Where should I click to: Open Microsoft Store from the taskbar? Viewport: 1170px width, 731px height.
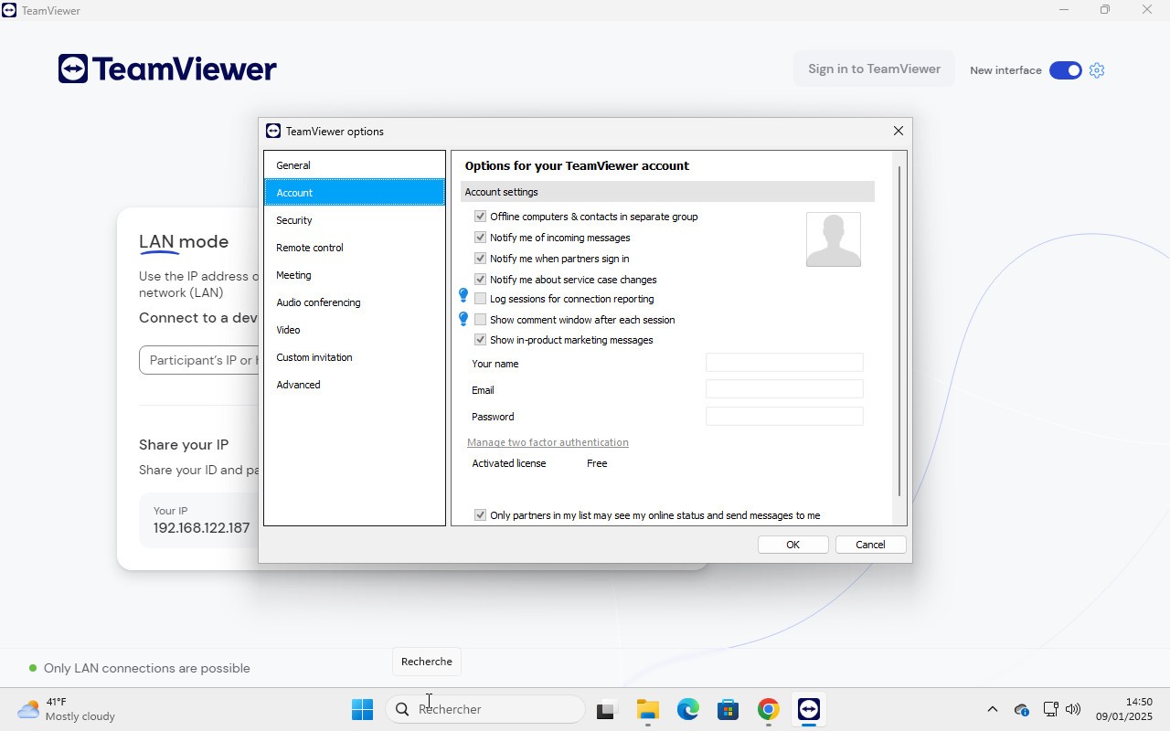pos(728,709)
